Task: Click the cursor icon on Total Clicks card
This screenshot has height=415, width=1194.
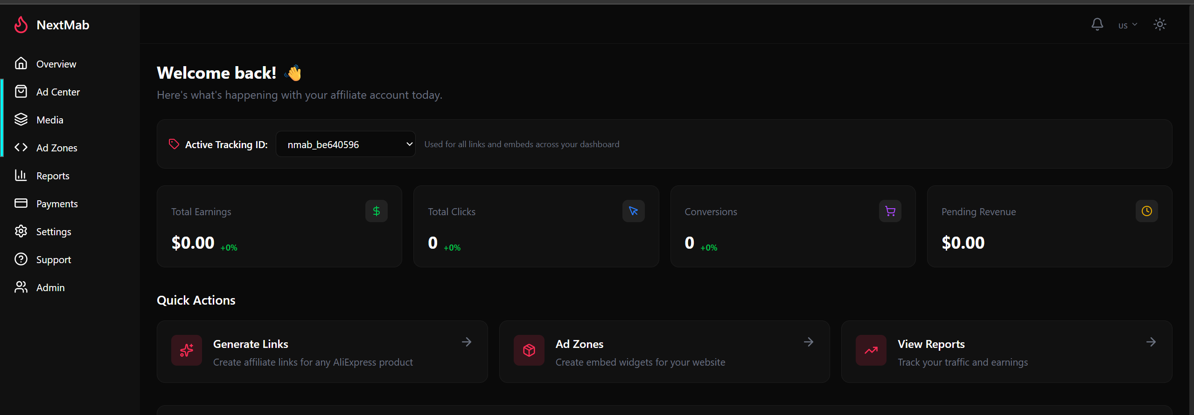Action: point(633,211)
